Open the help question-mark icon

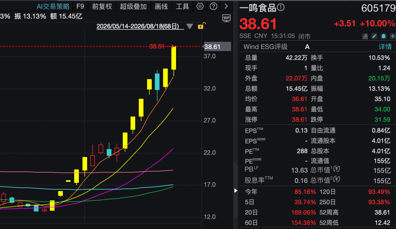coord(213,6)
